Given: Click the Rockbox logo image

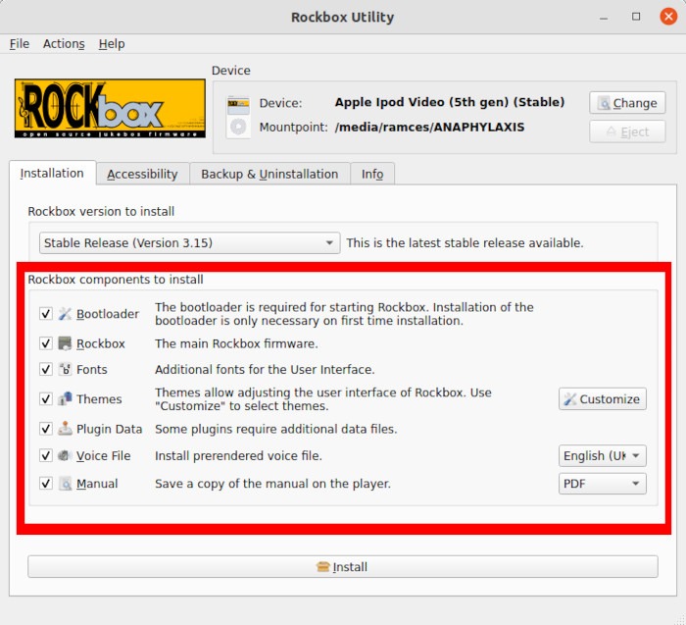Looking at the screenshot, I should pyautogui.click(x=110, y=109).
